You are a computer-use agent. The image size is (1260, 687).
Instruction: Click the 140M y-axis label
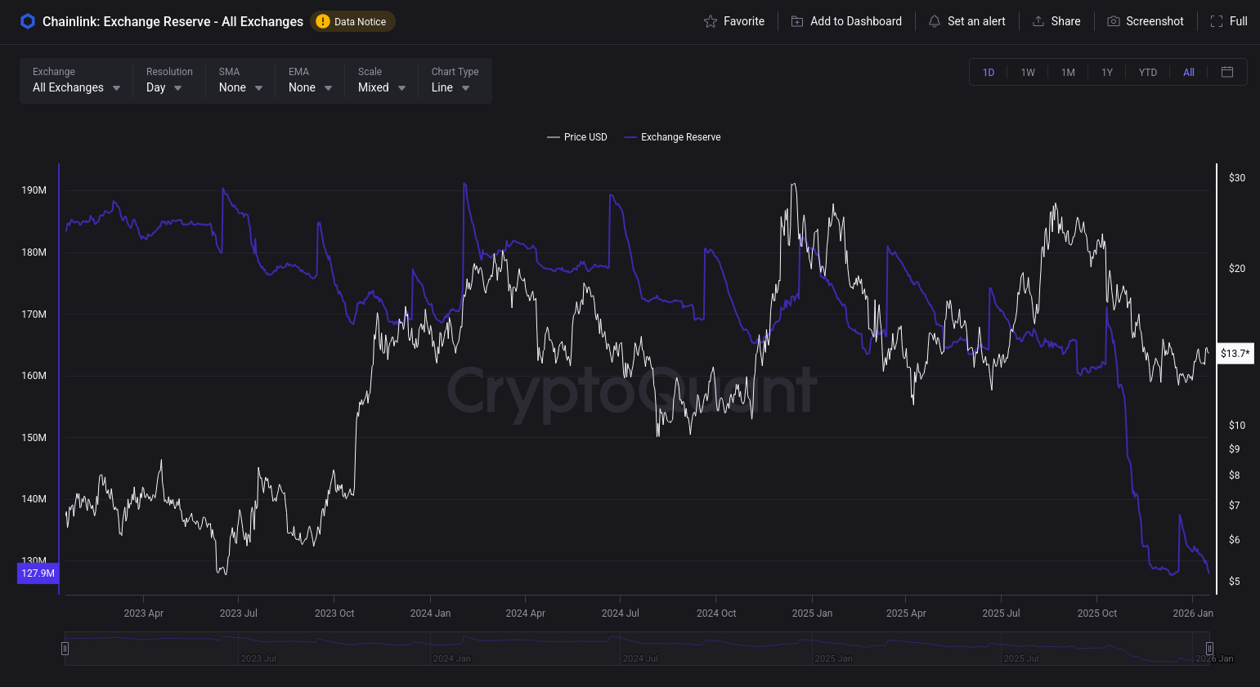pyautogui.click(x=34, y=499)
